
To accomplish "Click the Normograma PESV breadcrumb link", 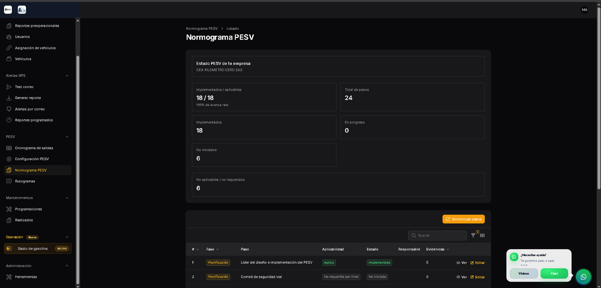I will (x=202, y=29).
